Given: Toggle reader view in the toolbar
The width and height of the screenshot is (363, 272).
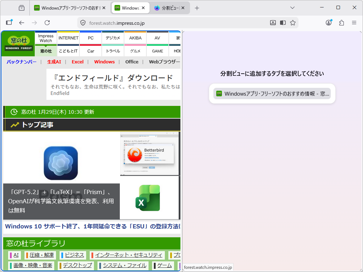Looking at the screenshot, I should (283, 22).
